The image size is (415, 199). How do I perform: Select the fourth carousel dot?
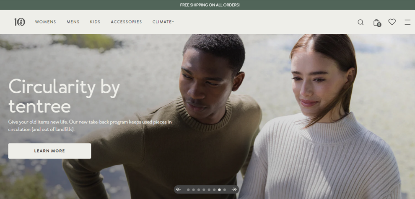(x=204, y=190)
